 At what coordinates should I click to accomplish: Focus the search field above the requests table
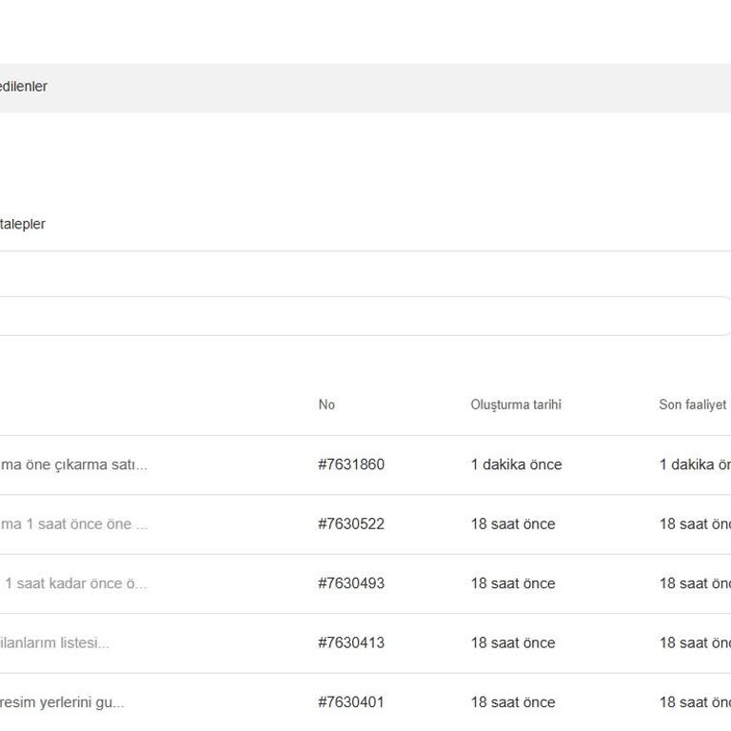pyautogui.click(x=362, y=316)
